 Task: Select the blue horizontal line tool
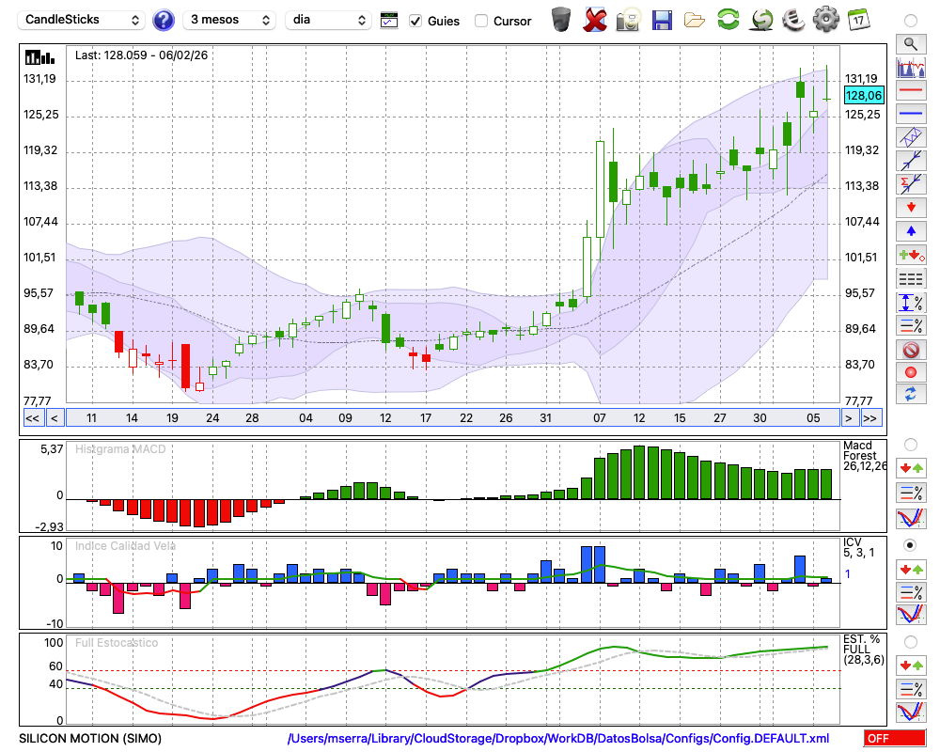[x=910, y=114]
